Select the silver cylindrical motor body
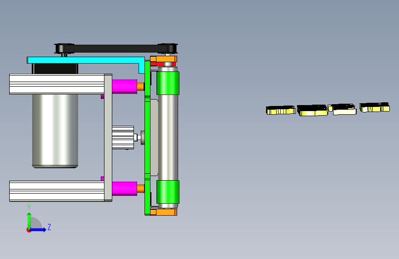The height and width of the screenshot is (259, 399). [55, 131]
